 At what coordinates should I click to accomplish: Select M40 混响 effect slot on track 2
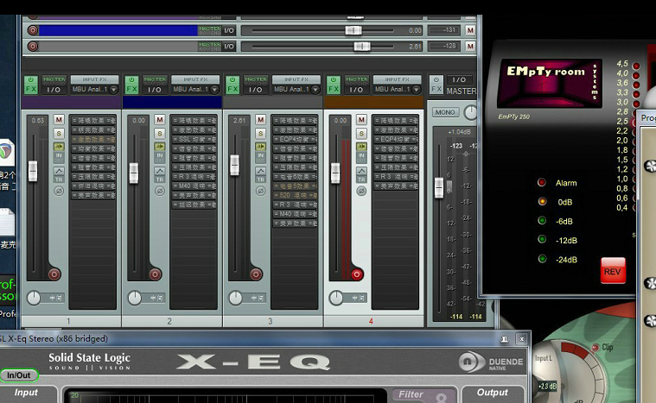pos(194,186)
